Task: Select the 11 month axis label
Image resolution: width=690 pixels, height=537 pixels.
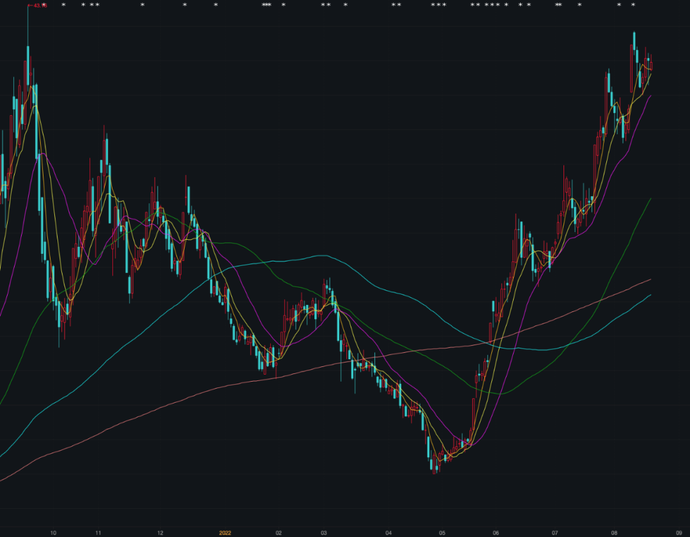Action: click(98, 533)
